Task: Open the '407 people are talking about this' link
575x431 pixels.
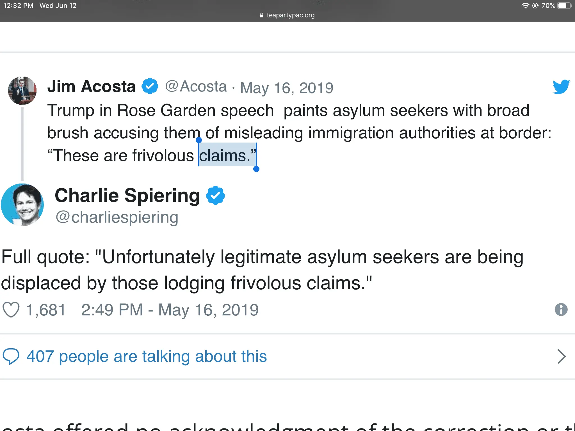Action: click(x=147, y=356)
